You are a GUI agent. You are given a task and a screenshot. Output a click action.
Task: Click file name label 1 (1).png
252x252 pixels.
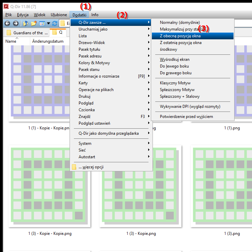(232, 128)
